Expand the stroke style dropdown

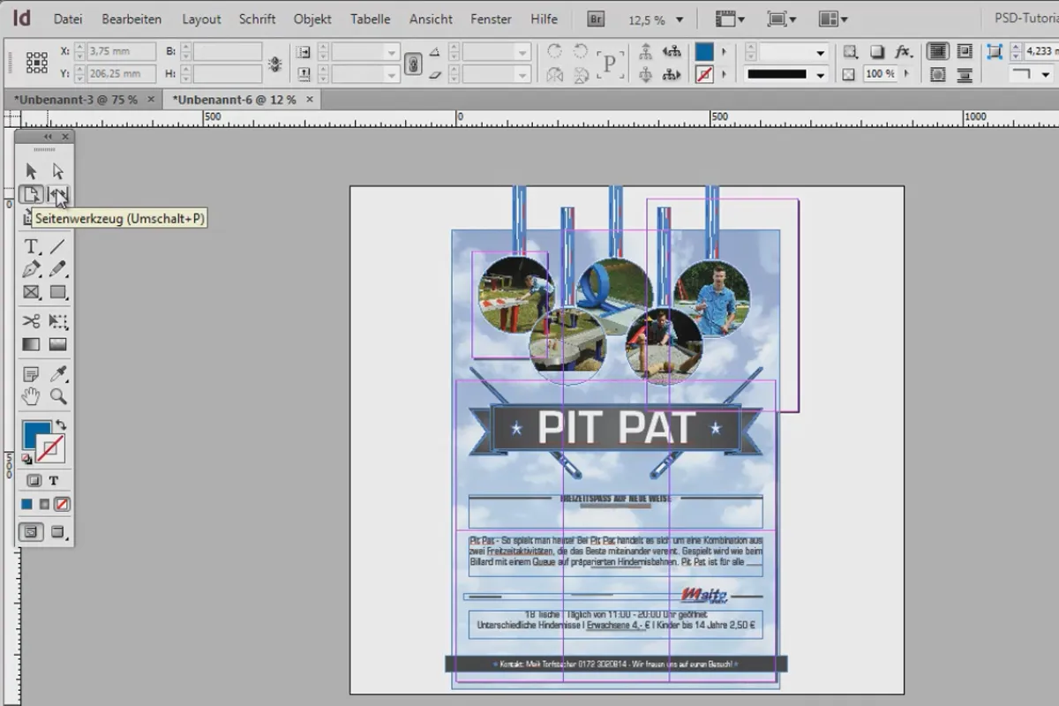pos(821,75)
